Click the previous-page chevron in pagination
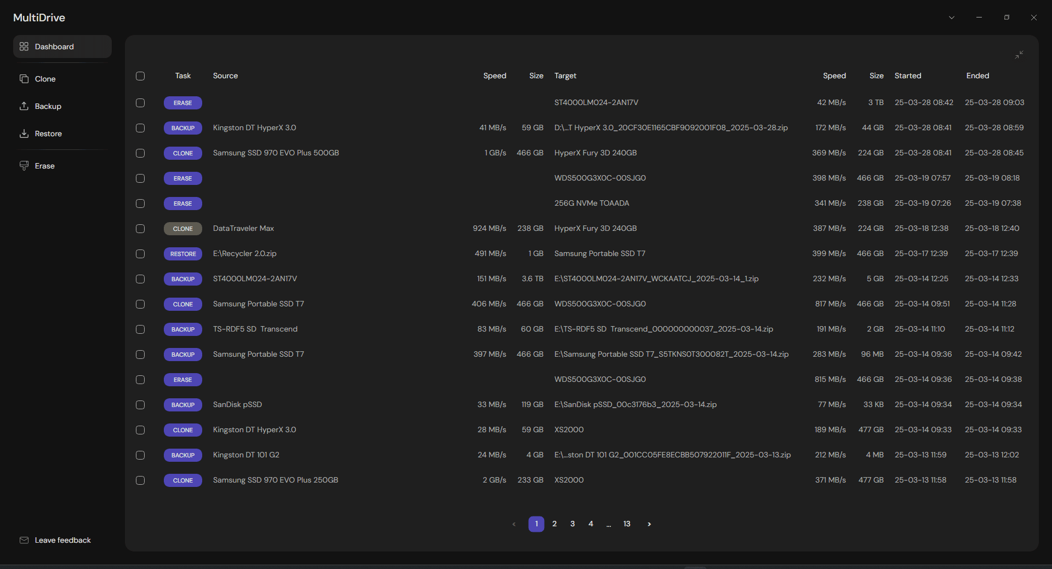The width and height of the screenshot is (1052, 569). click(x=514, y=524)
